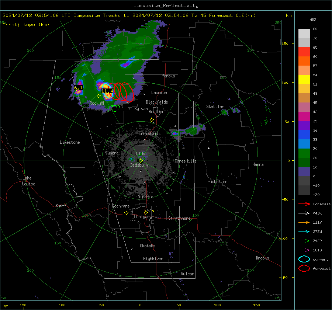Click the light blue 30 dBZ color swatch

304,144
